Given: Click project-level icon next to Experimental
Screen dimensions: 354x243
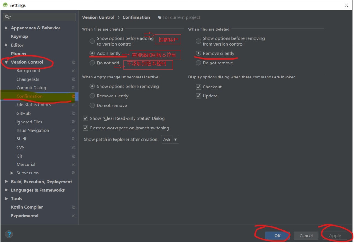Looking at the screenshot, I should pyautogui.click(x=73, y=216).
